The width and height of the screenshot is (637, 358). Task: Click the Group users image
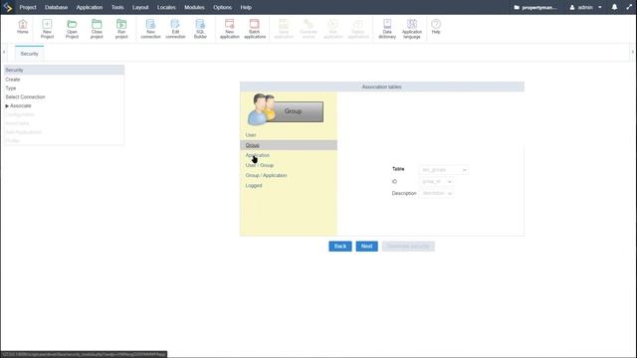(x=286, y=109)
